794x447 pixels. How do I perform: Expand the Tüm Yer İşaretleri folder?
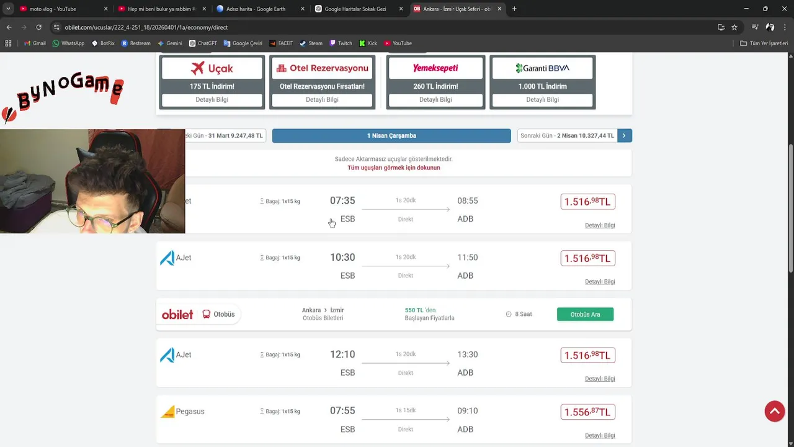pyautogui.click(x=764, y=43)
